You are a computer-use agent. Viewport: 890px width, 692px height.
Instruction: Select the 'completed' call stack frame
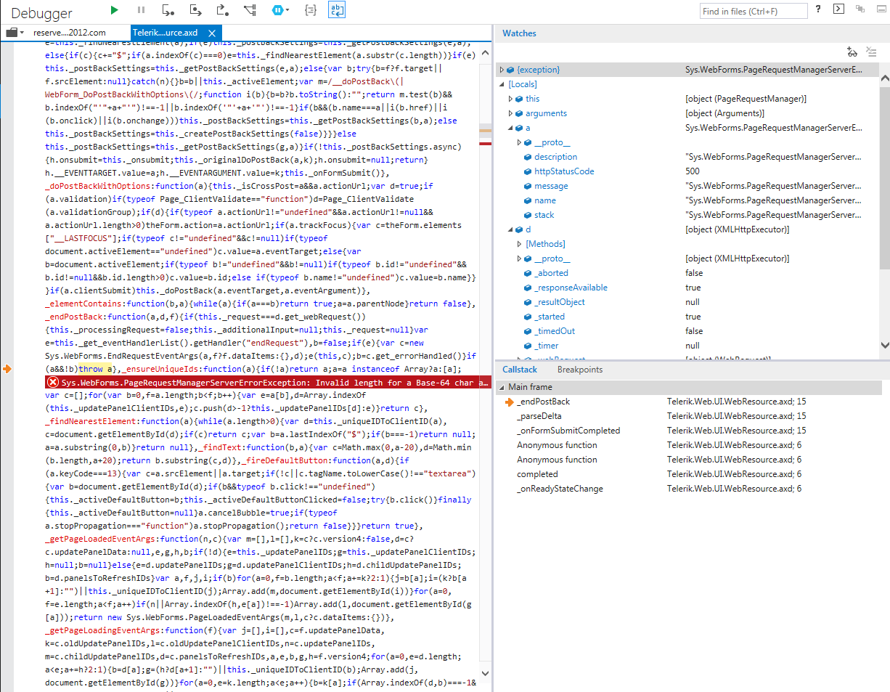click(687, 474)
